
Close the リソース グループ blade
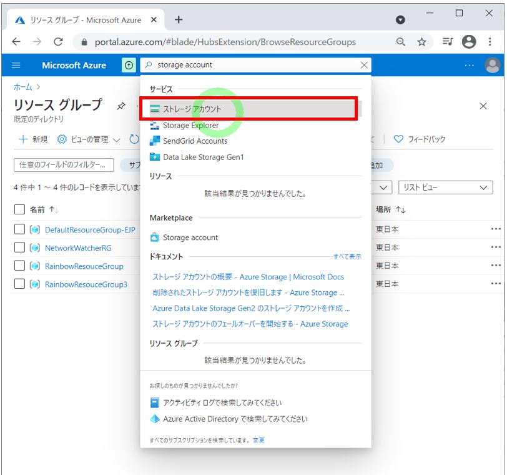pos(483,106)
